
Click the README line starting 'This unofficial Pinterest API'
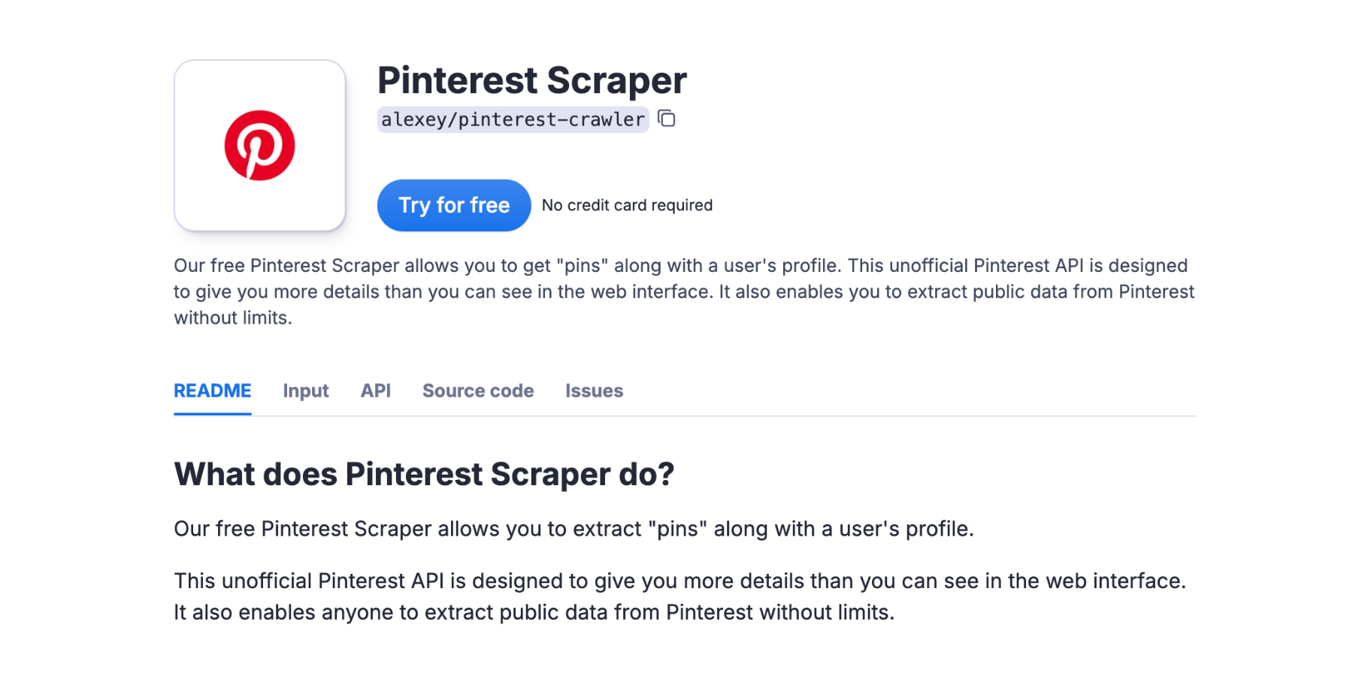click(679, 581)
